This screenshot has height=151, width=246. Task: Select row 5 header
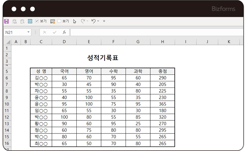7,71
